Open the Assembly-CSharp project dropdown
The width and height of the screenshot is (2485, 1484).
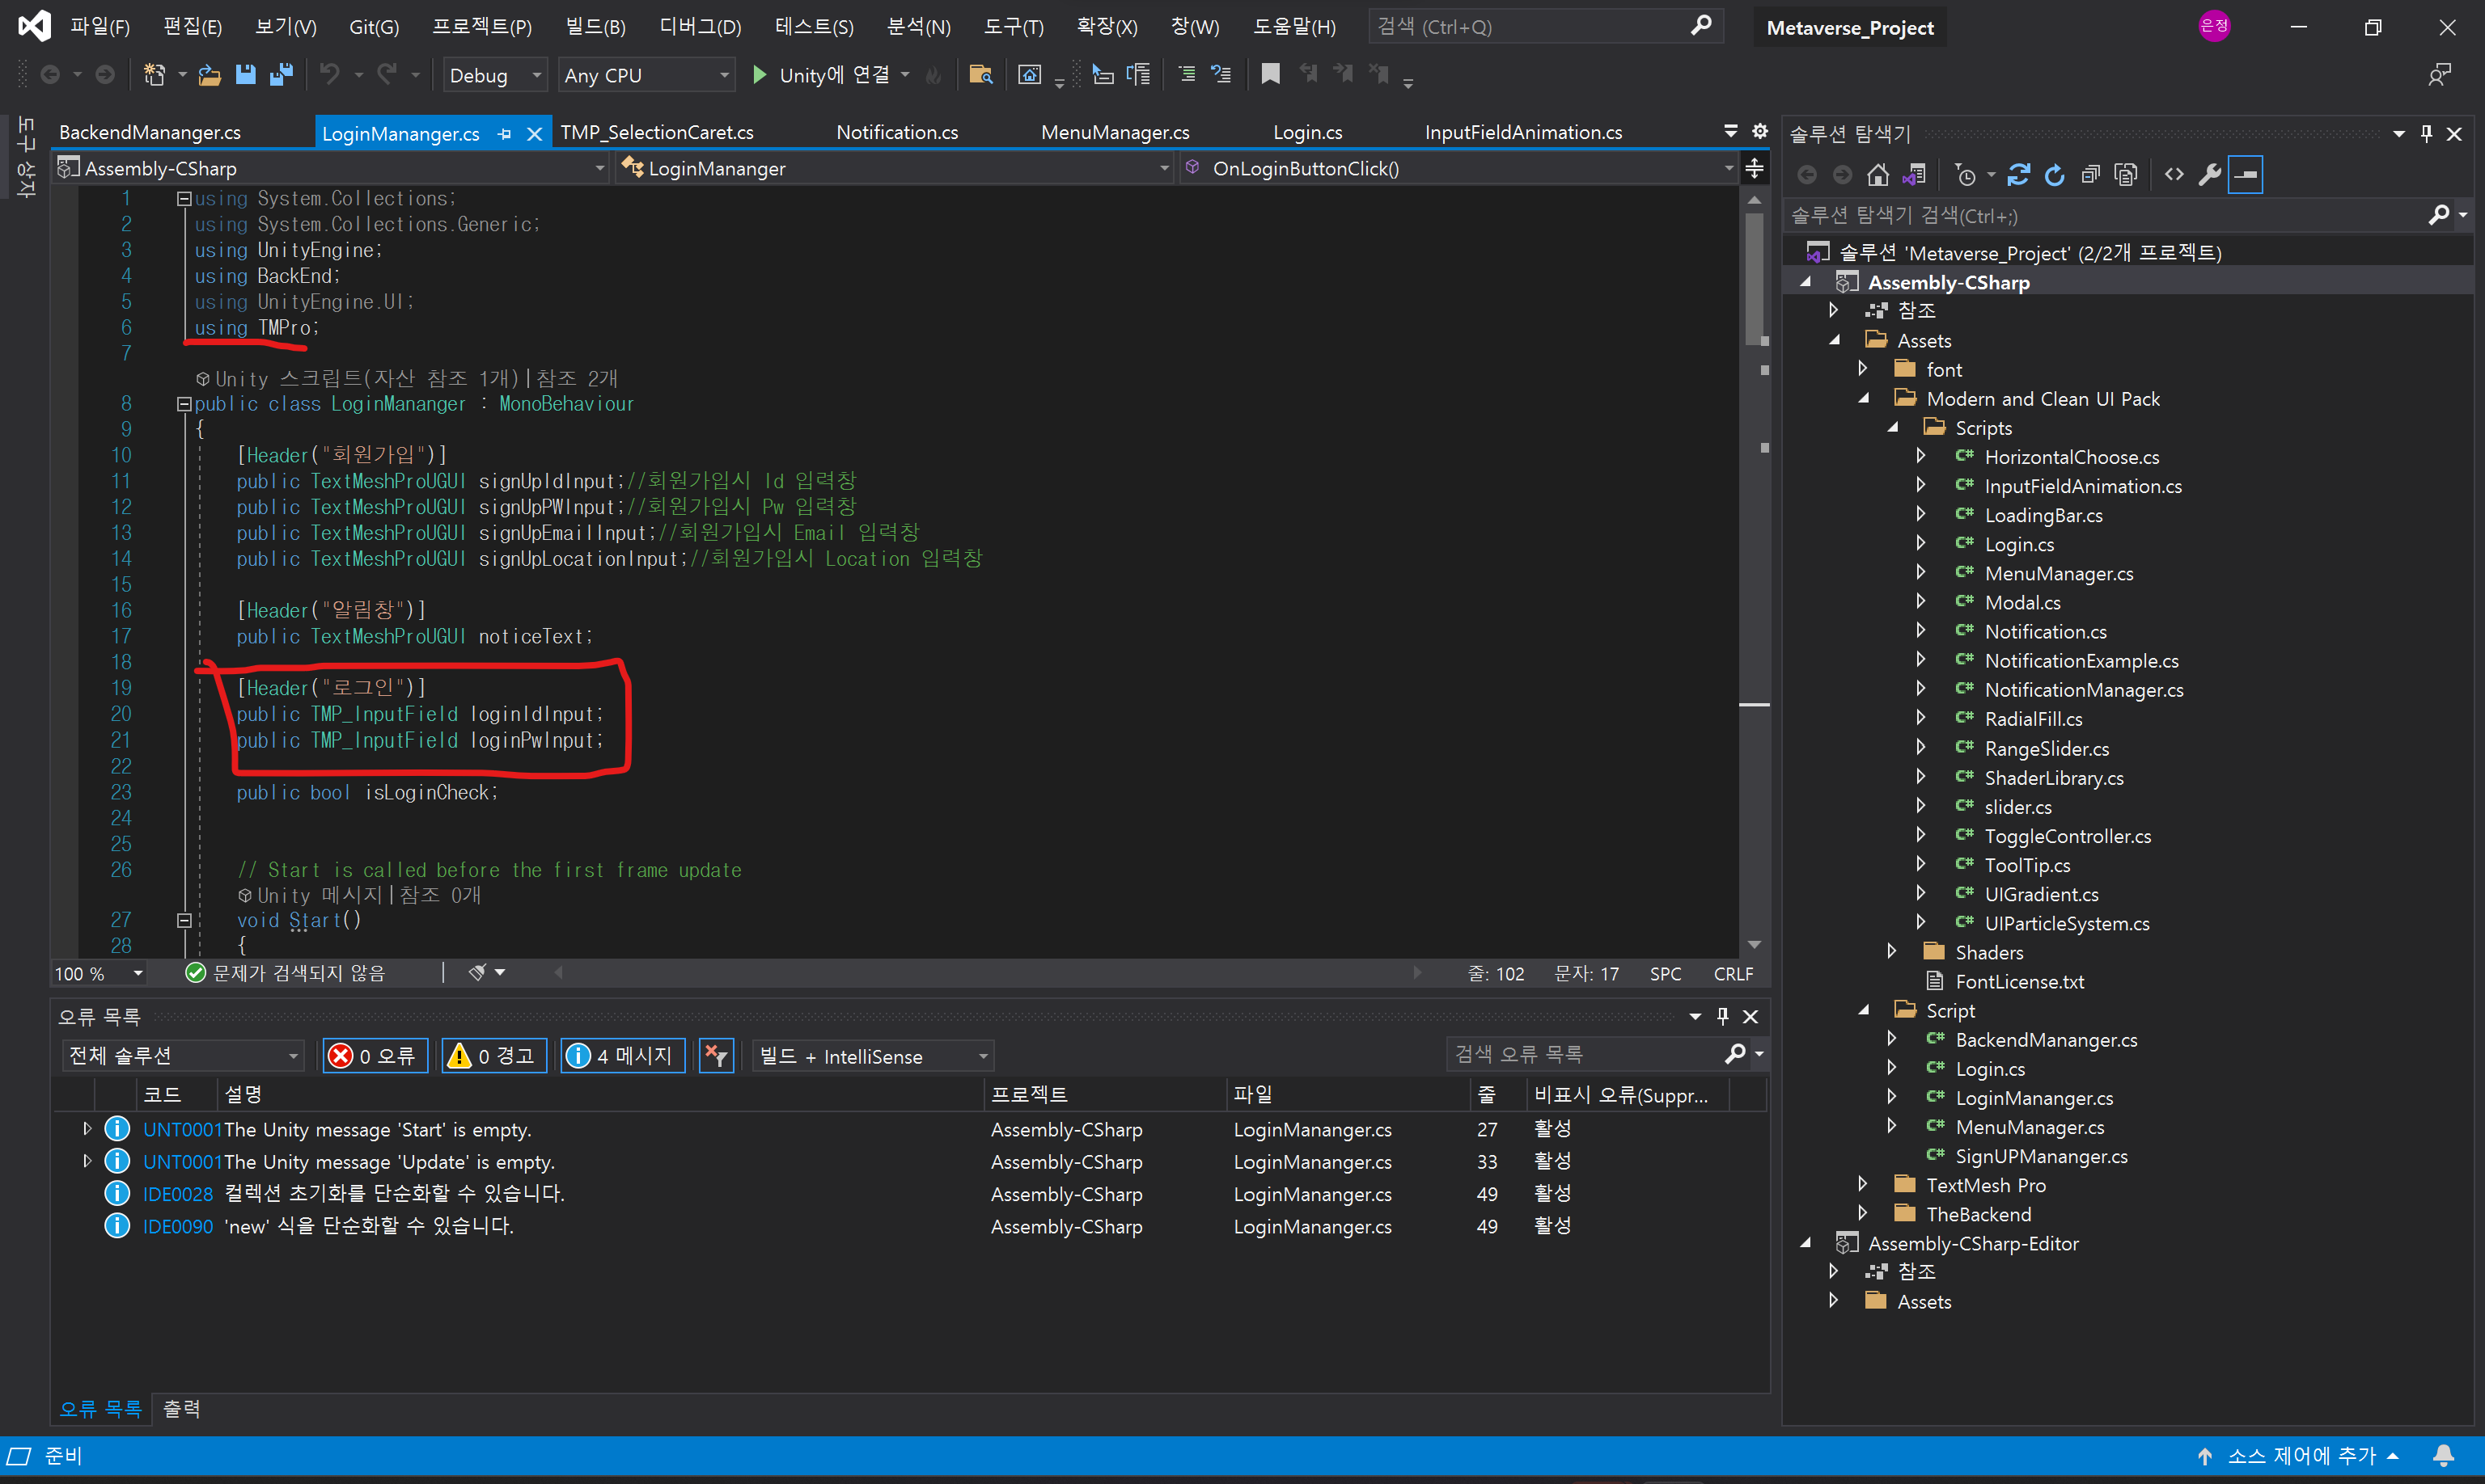[x=332, y=168]
